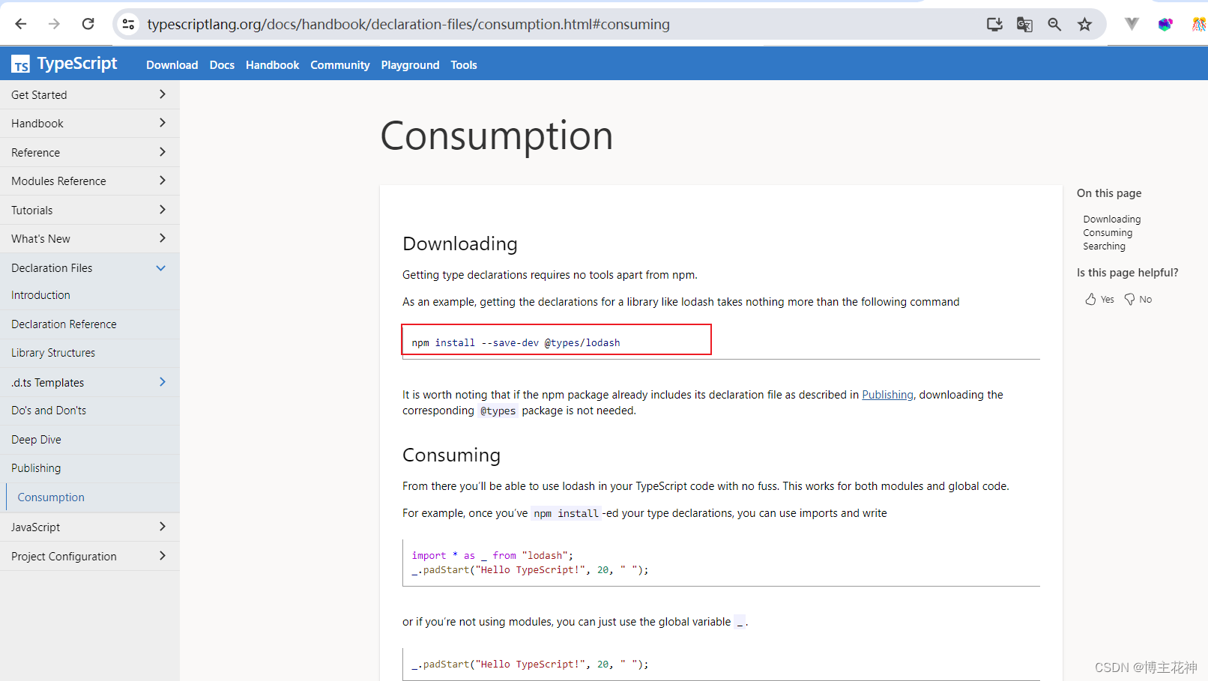Open the Docs nav item
The width and height of the screenshot is (1208, 681).
[222, 65]
